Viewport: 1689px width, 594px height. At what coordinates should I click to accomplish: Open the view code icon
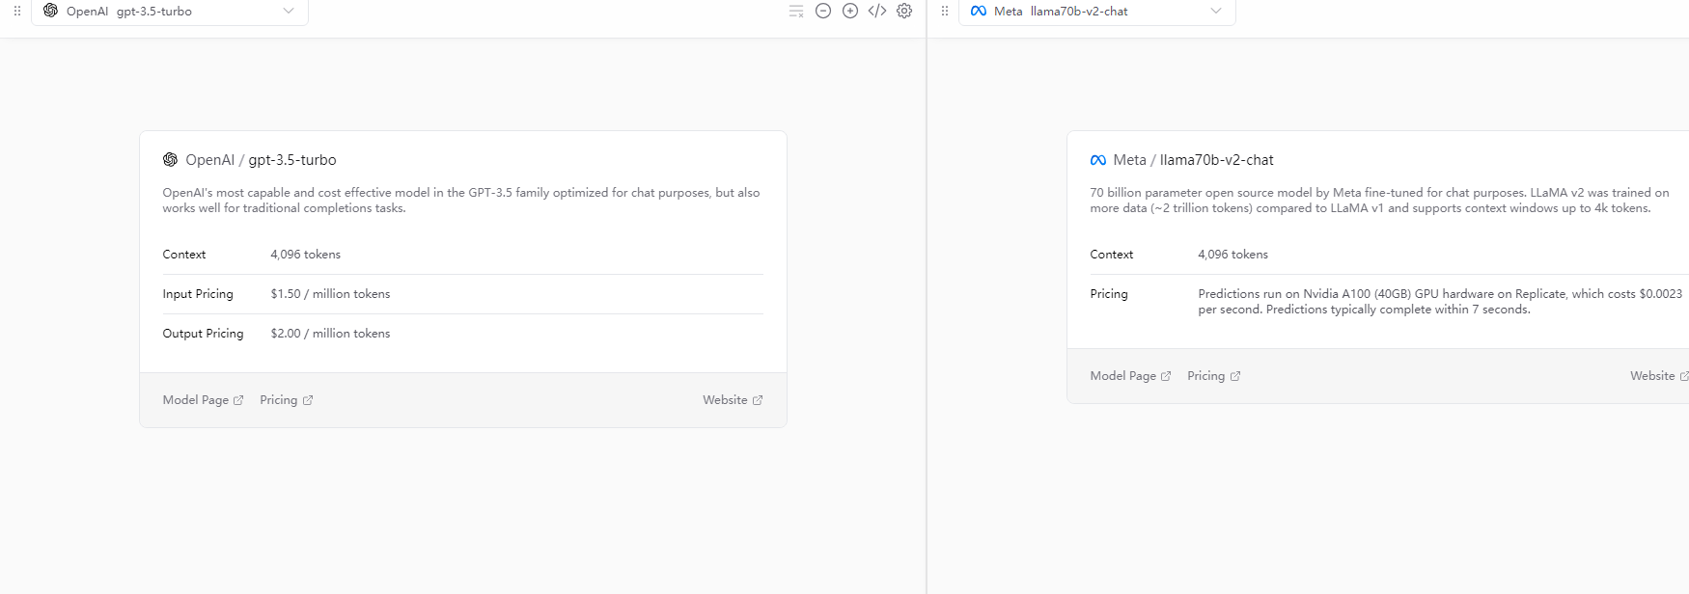tap(877, 11)
